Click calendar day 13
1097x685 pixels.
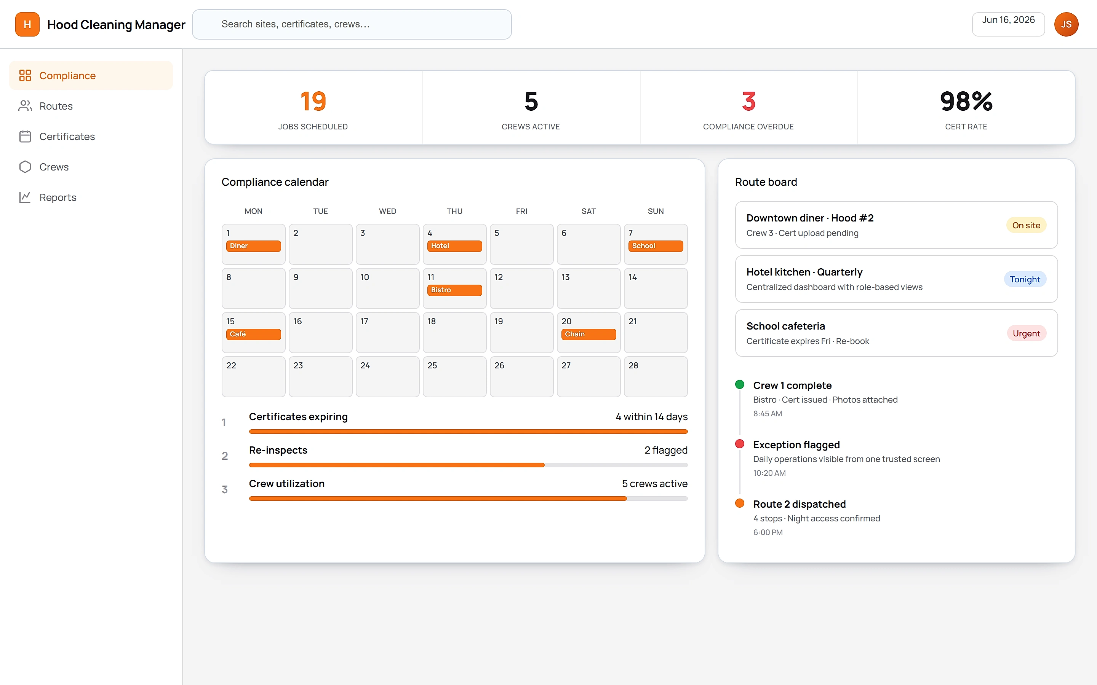pos(588,288)
